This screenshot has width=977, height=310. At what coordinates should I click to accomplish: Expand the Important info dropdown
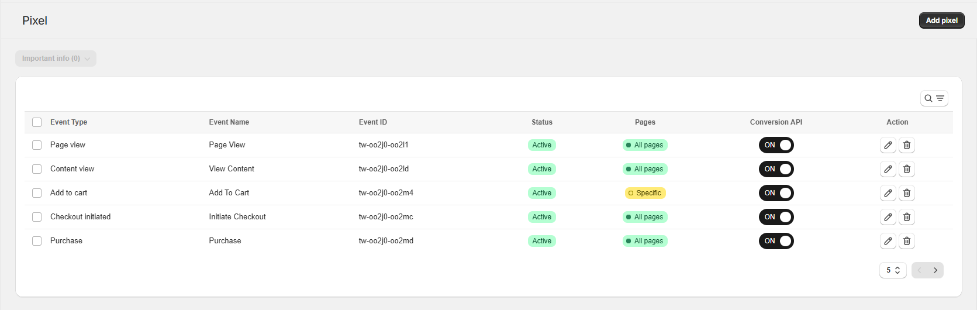pos(56,58)
